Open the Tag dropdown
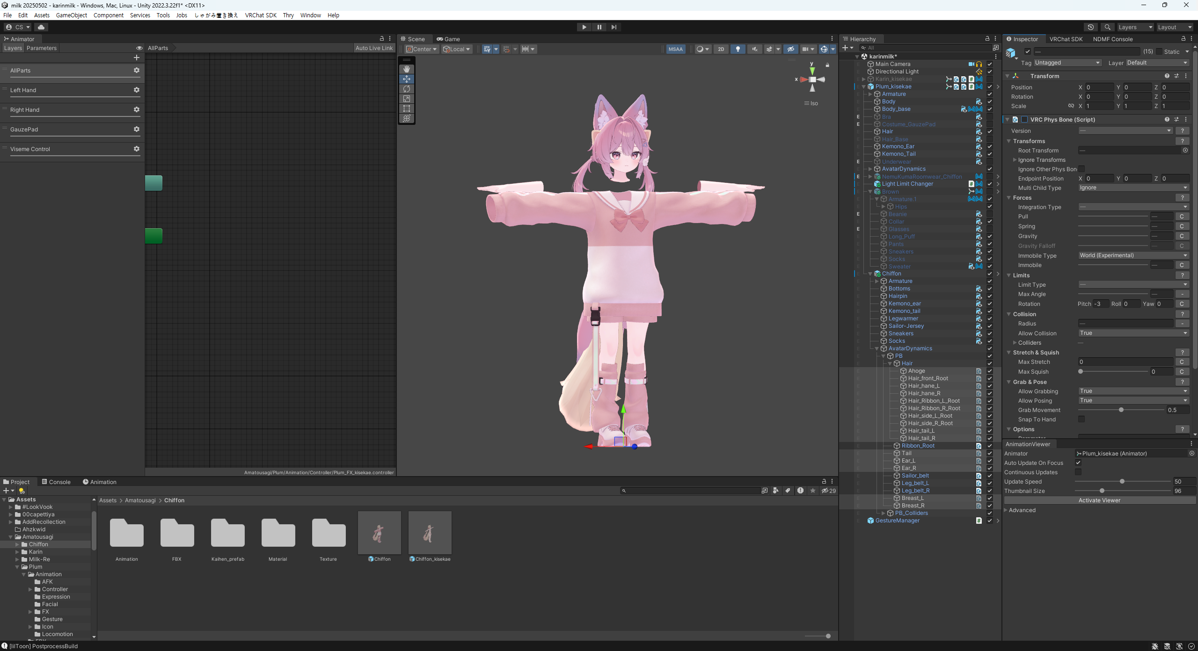Screen dimensions: 1198x651 click(1067, 63)
